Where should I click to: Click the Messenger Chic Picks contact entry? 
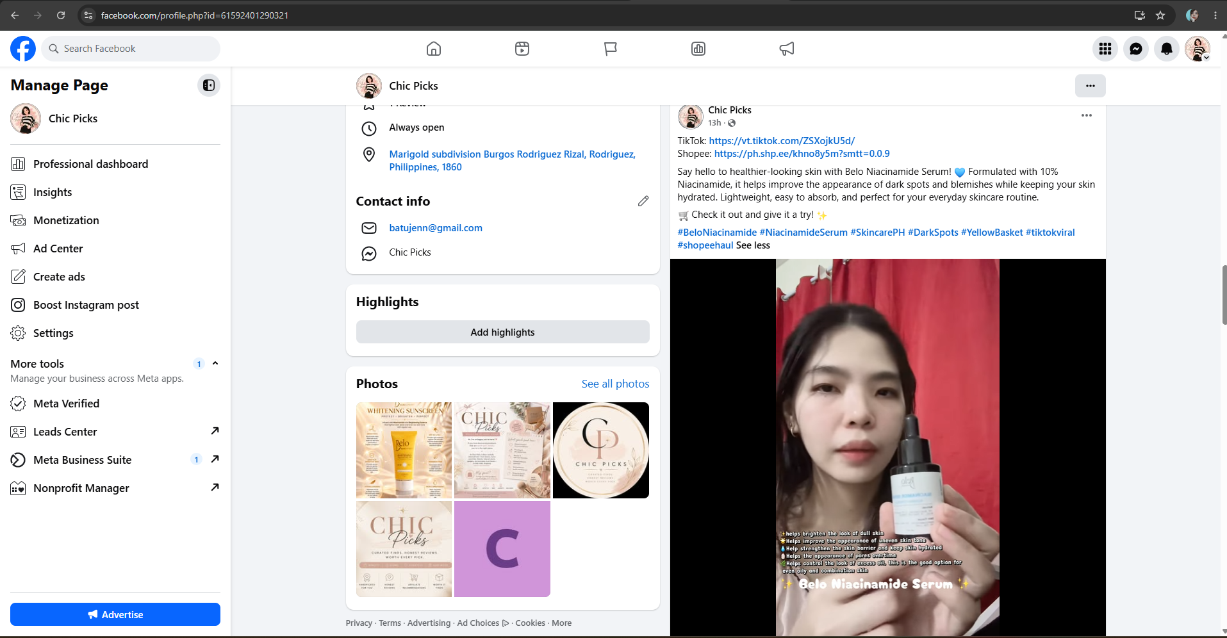click(410, 252)
